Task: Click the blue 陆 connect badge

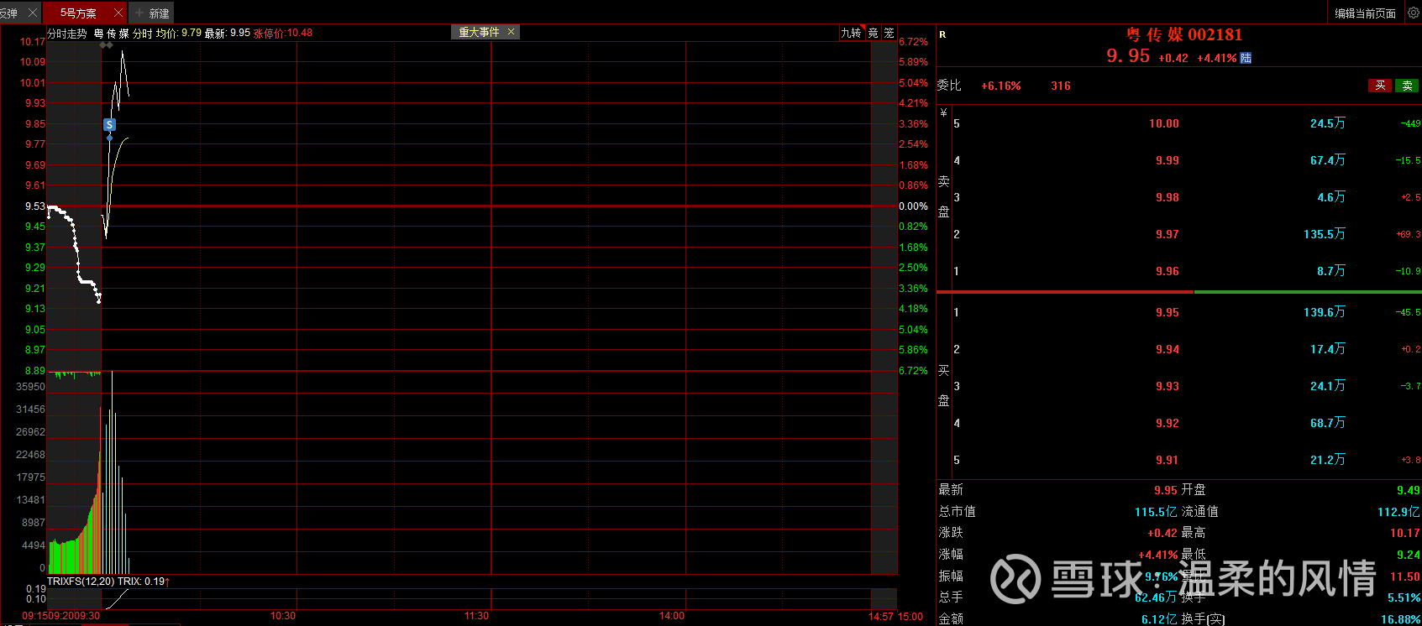Action: [1246, 58]
